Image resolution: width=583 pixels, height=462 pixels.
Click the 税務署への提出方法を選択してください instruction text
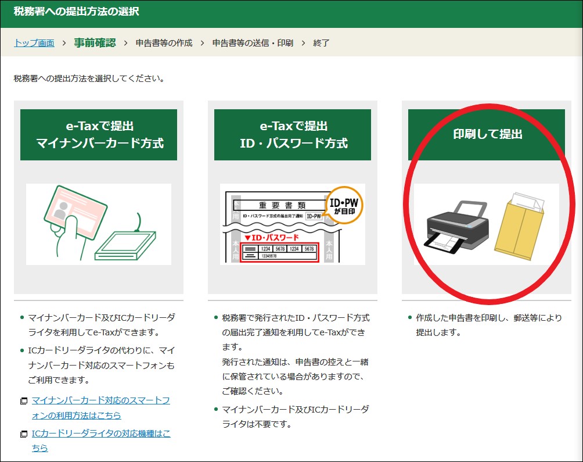[89, 78]
